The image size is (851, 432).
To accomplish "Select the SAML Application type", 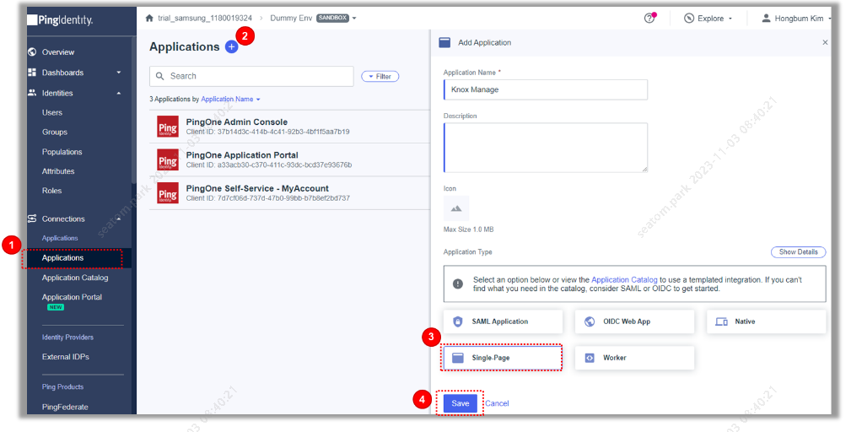I will pos(504,321).
